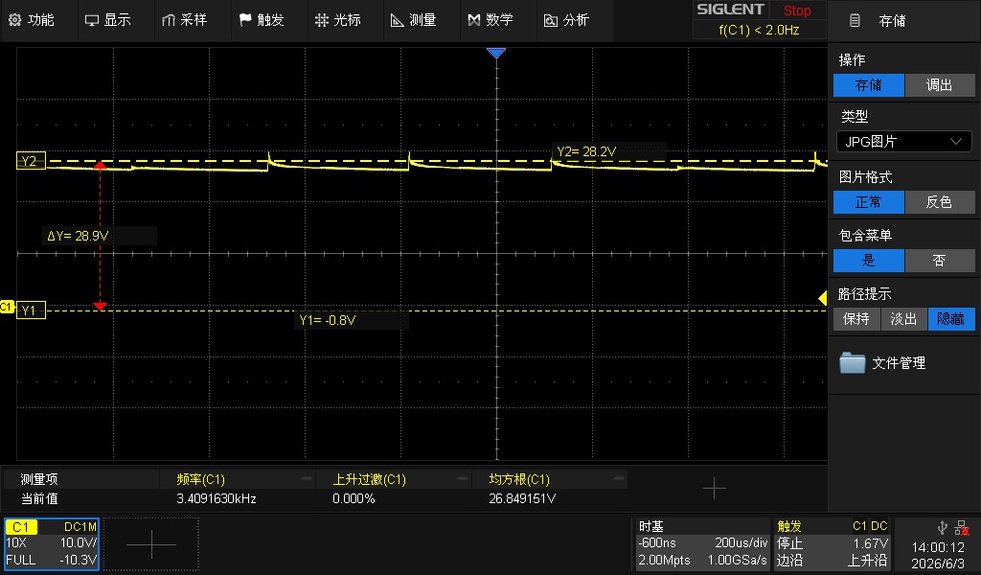Image resolution: width=981 pixels, height=575 pixels.
Task: Click the network disconnected icon
Action: pyautogui.click(x=962, y=528)
